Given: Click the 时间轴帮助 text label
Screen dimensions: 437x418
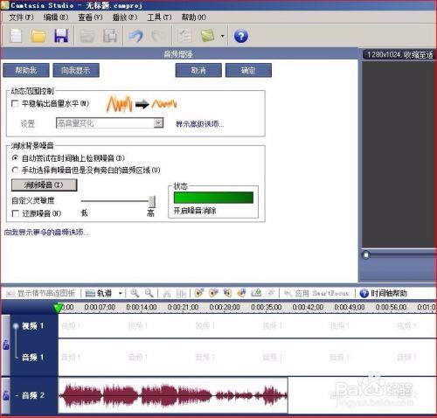Looking at the screenshot, I should coord(389,293).
